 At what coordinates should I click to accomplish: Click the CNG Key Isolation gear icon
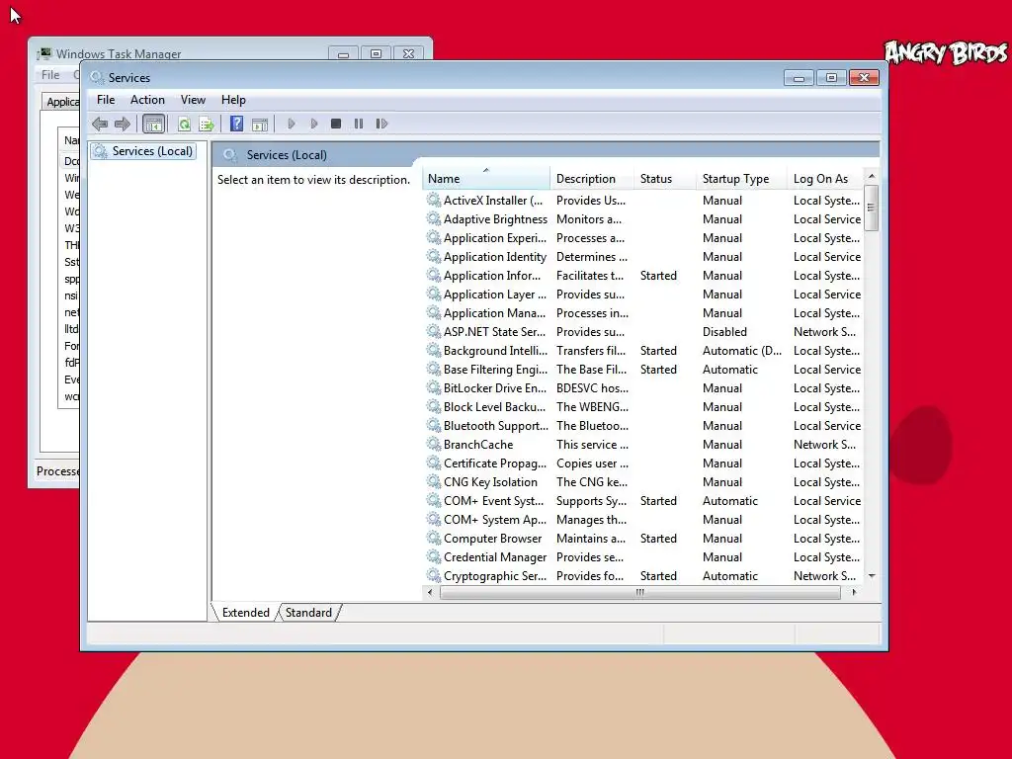[434, 481]
